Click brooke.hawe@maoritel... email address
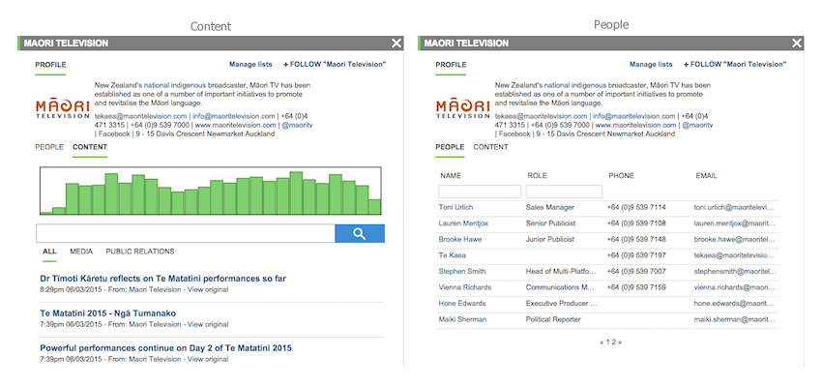 (x=733, y=240)
